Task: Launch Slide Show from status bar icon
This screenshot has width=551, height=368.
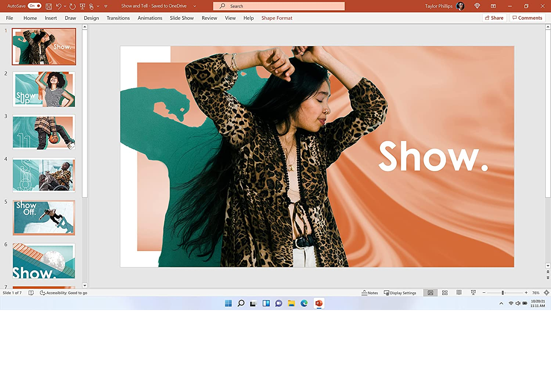Action: coord(473,293)
